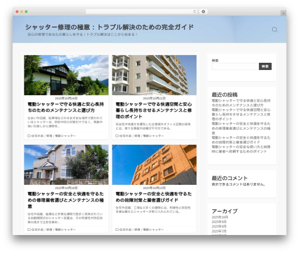Open suburban house thumbnail of October 18 post
This screenshot has height=253, width=299.
[x=66, y=164]
